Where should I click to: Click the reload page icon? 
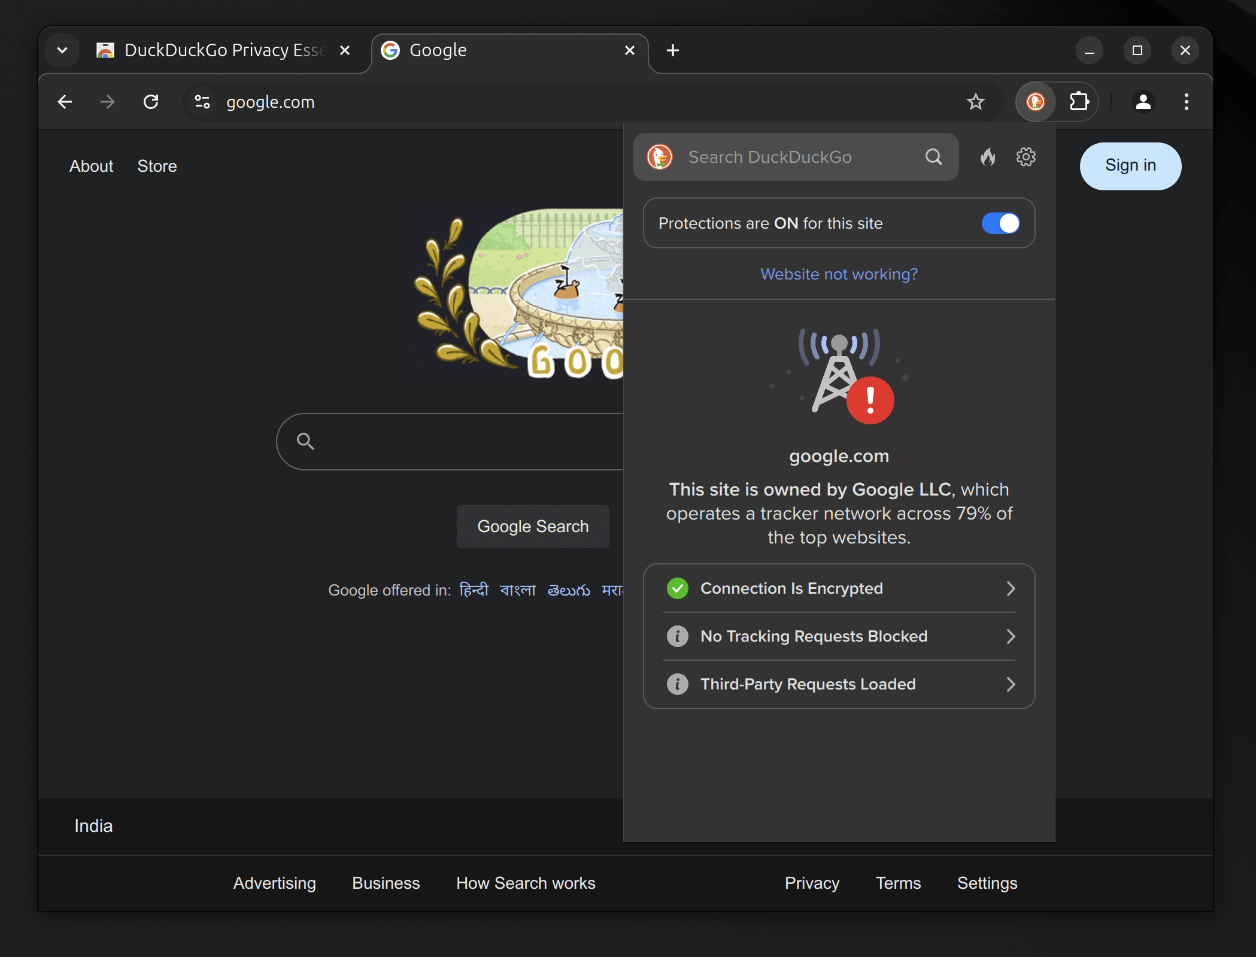click(x=151, y=101)
